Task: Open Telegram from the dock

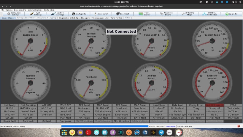Action: pos(161,133)
